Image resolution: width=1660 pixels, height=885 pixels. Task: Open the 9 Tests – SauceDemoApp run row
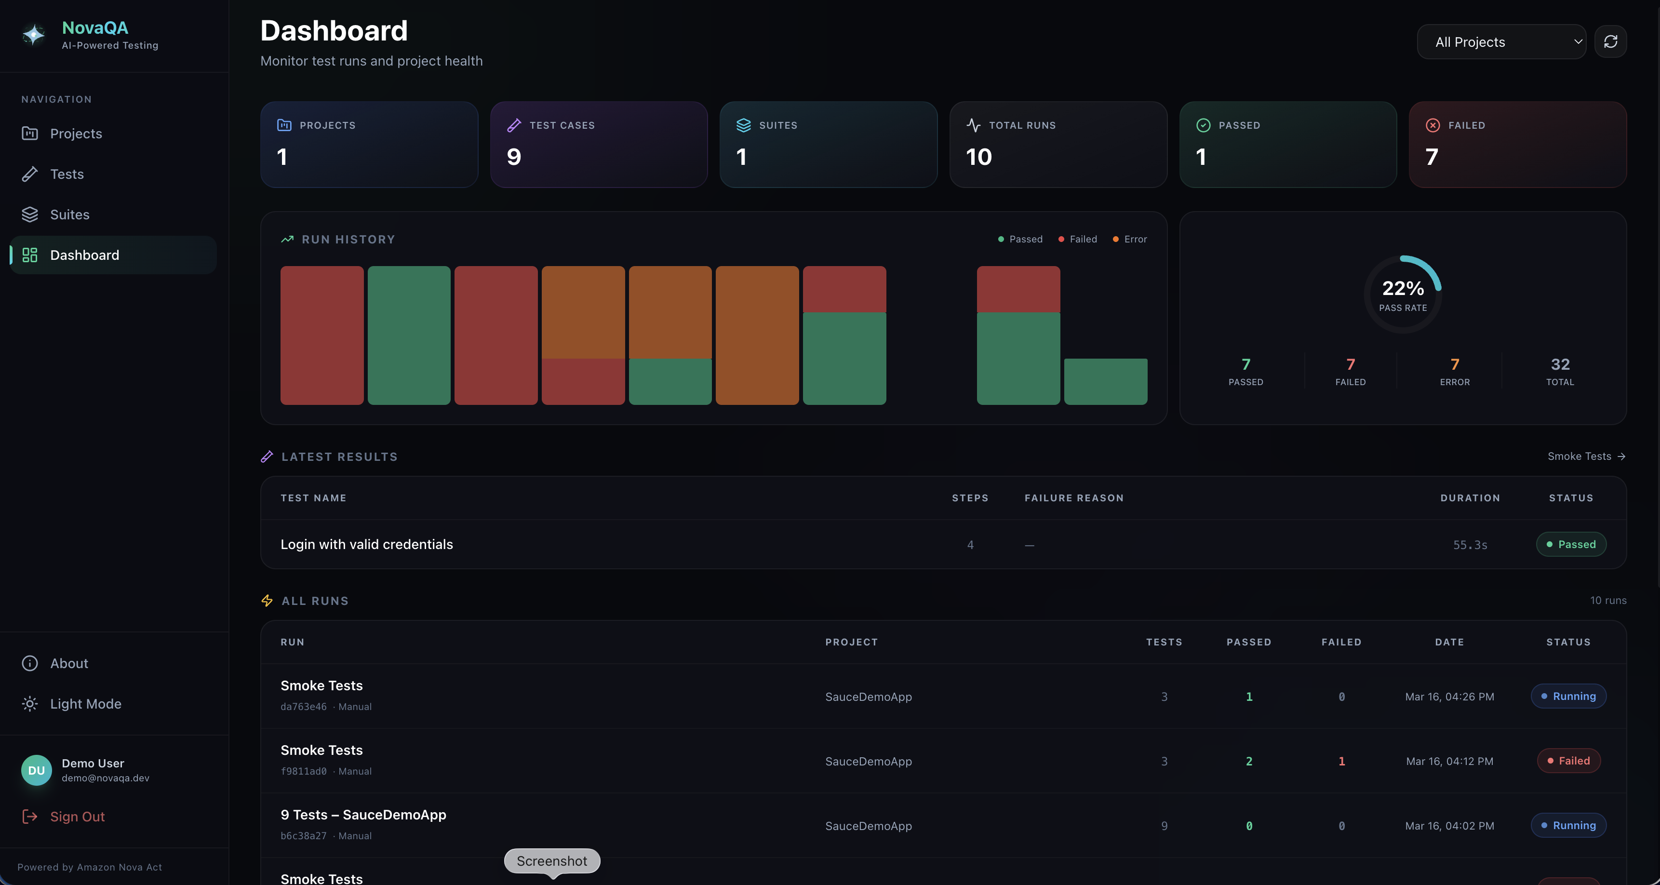point(363,816)
